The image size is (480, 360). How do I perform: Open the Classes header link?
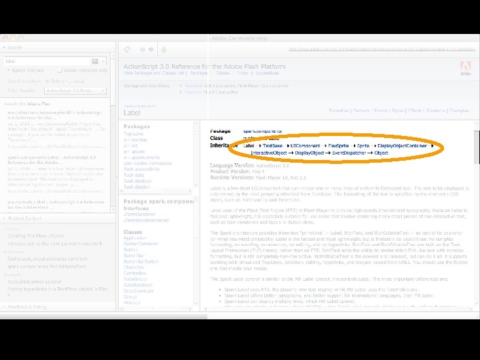pos(223,73)
